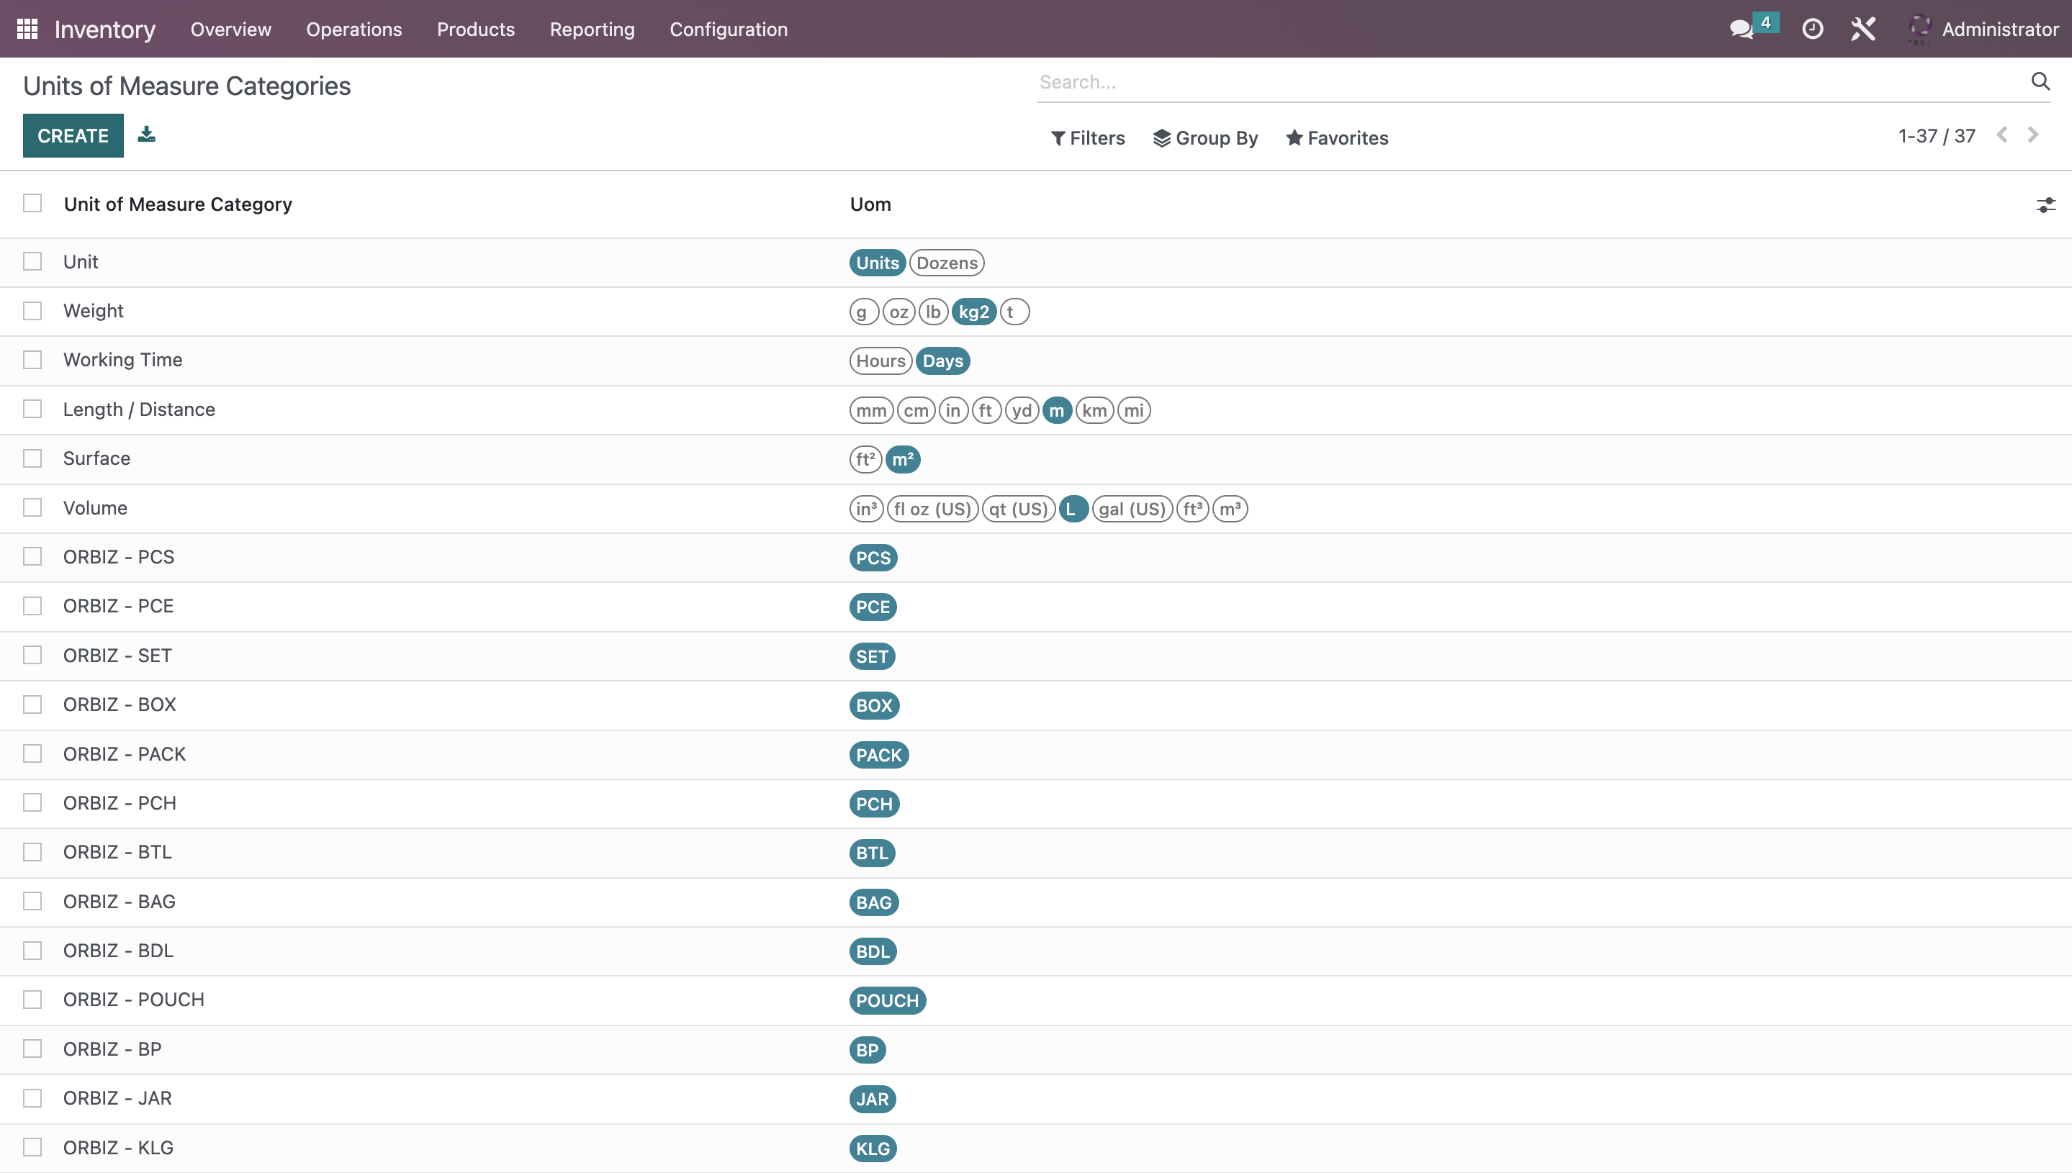Toggle checkbox for ORBIZ - PCS row

(x=32, y=556)
